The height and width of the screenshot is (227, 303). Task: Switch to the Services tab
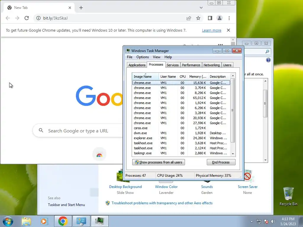click(x=173, y=65)
